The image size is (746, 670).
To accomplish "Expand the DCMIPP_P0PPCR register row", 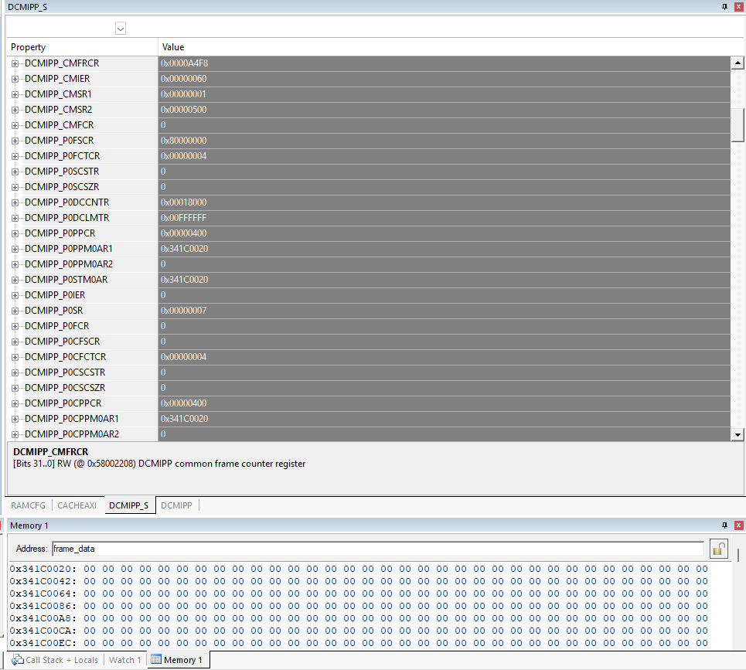I will pyautogui.click(x=15, y=233).
